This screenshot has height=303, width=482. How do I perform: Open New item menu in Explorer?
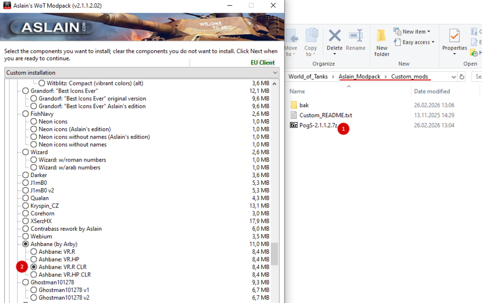point(412,31)
